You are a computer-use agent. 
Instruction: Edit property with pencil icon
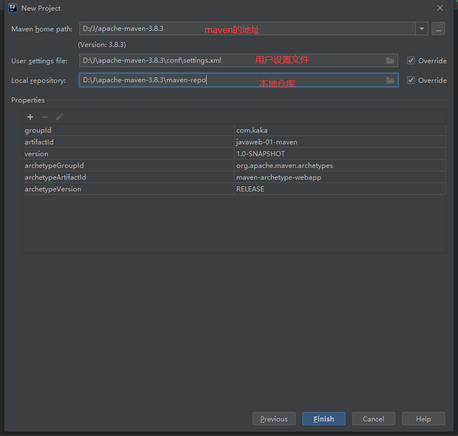click(x=59, y=117)
